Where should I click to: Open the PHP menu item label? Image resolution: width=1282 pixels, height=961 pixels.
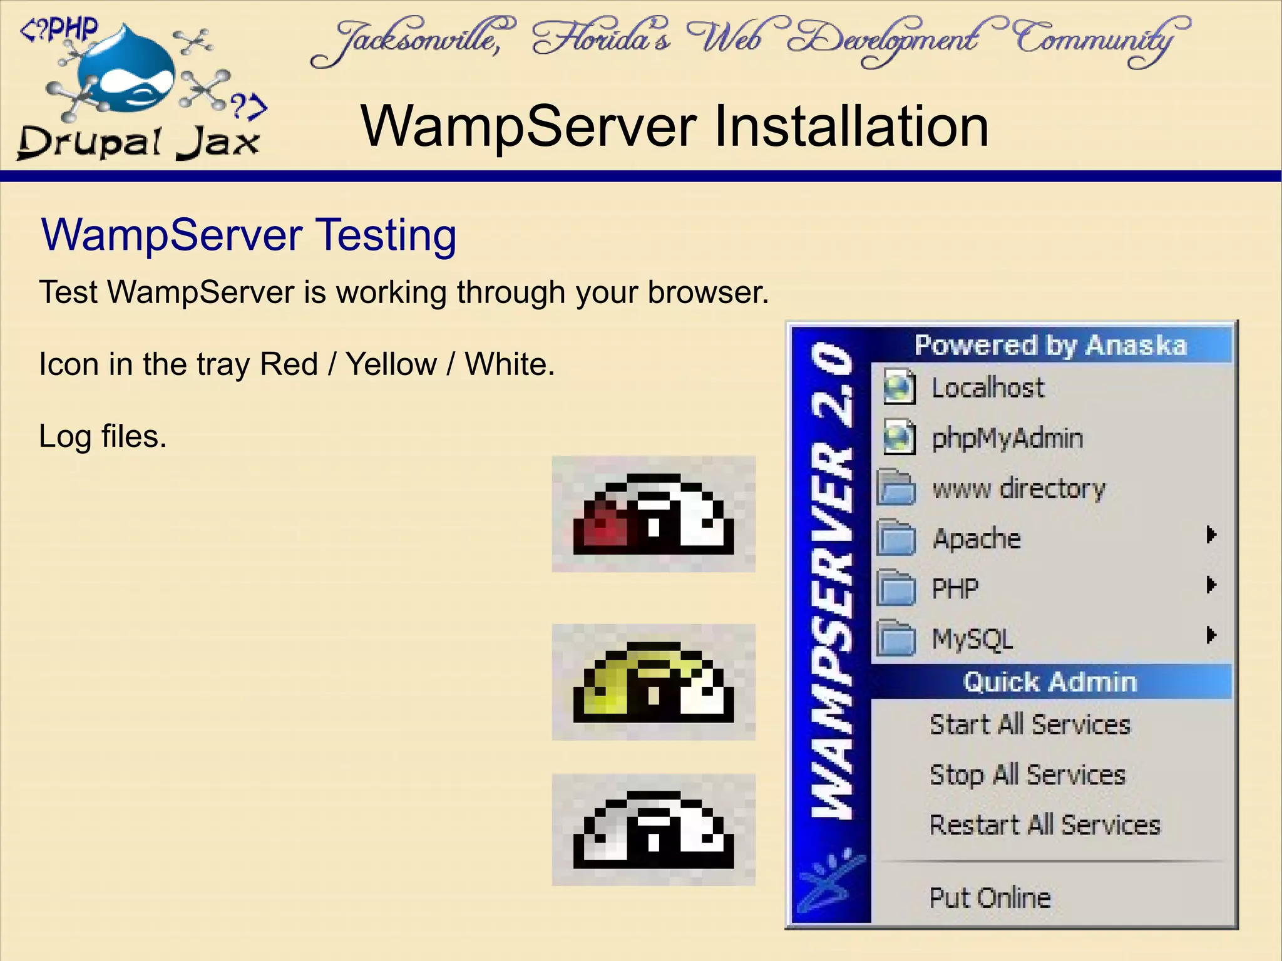955,588
